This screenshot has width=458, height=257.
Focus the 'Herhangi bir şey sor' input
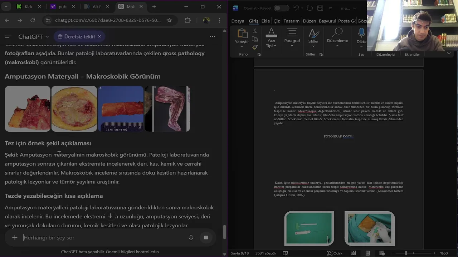coord(104,237)
